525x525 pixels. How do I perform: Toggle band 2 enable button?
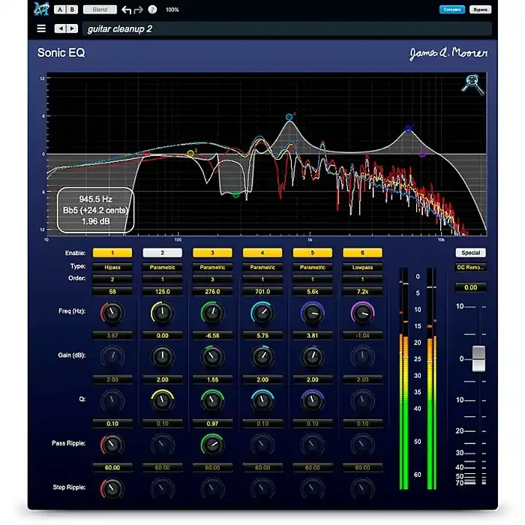pyautogui.click(x=163, y=253)
